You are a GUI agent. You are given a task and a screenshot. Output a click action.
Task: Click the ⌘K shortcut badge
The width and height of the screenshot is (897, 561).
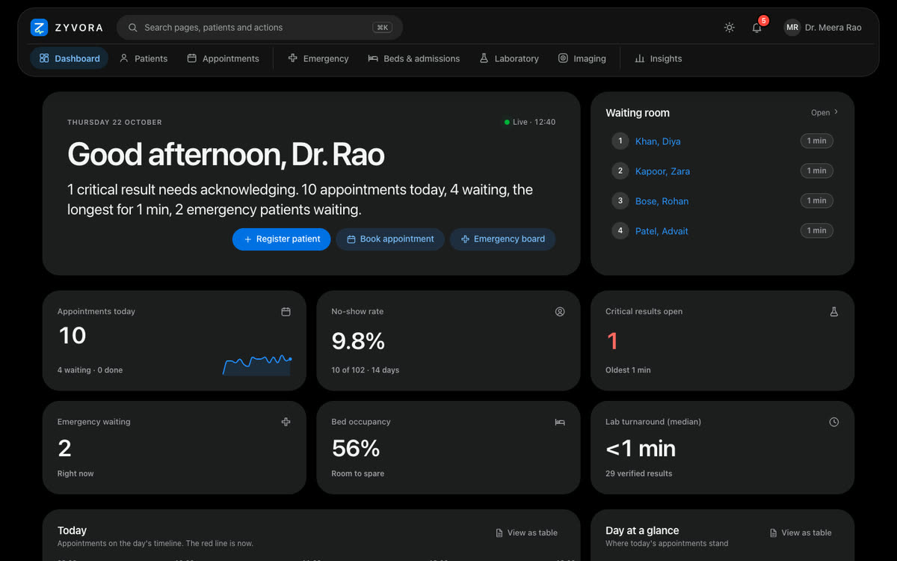pyautogui.click(x=383, y=28)
